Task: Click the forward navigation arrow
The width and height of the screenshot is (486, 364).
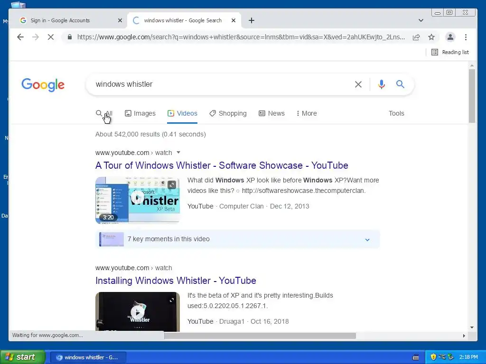Action: [x=35, y=37]
